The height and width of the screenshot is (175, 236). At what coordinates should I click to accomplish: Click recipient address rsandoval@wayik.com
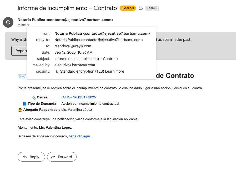(73, 46)
